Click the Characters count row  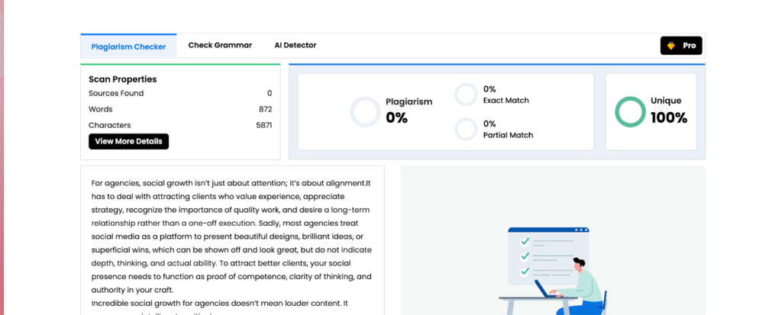pyautogui.click(x=179, y=125)
